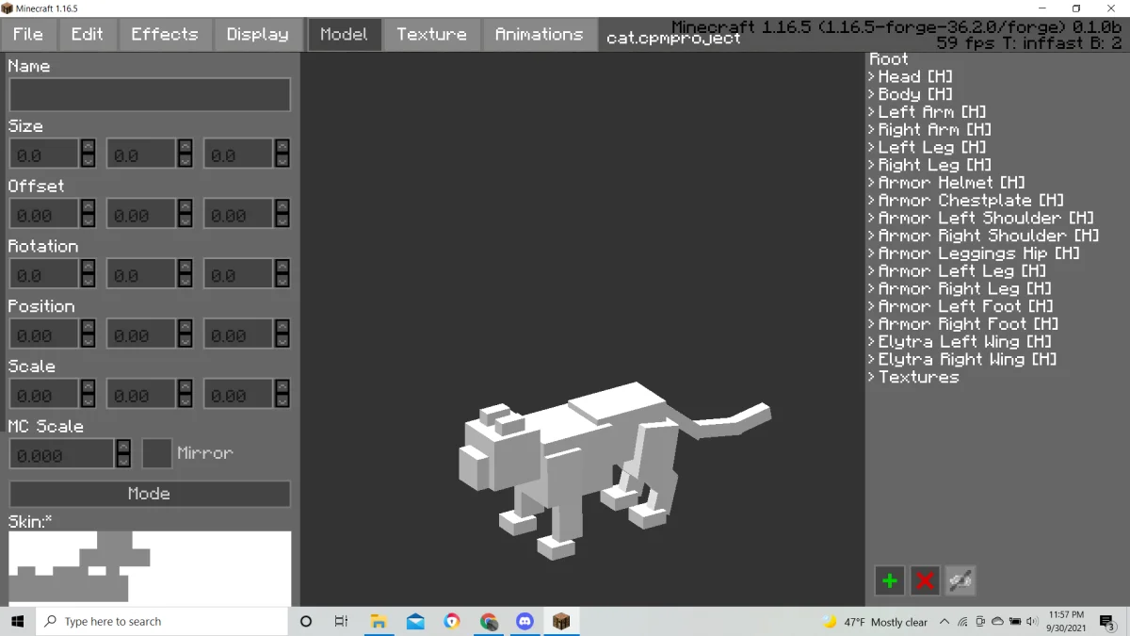1130x636 pixels.
Task: Click the battery tray icon
Action: tap(1015, 622)
